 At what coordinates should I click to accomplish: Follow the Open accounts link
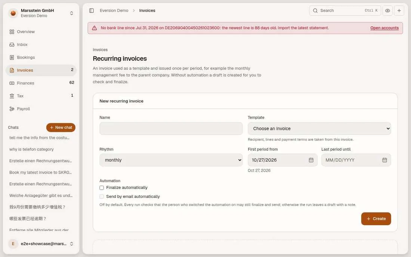(x=384, y=28)
